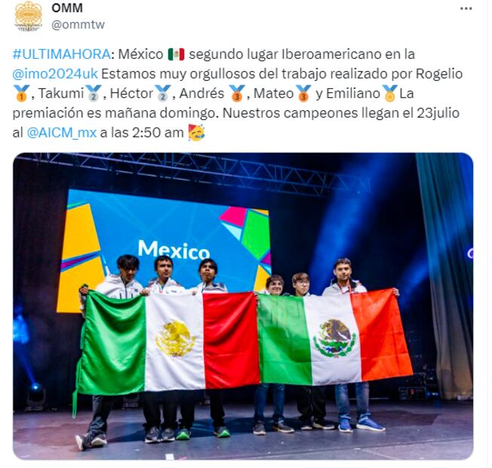Click the OMM display name
This screenshot has height=468, width=492.
click(x=67, y=8)
